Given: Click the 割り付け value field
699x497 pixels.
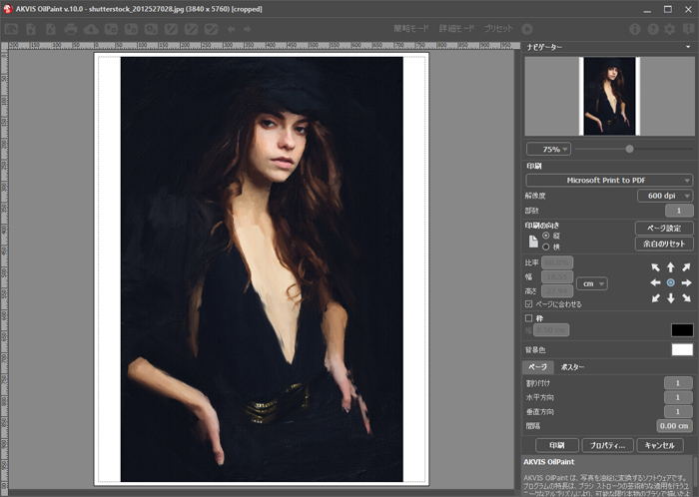Looking at the screenshot, I should click(x=678, y=383).
